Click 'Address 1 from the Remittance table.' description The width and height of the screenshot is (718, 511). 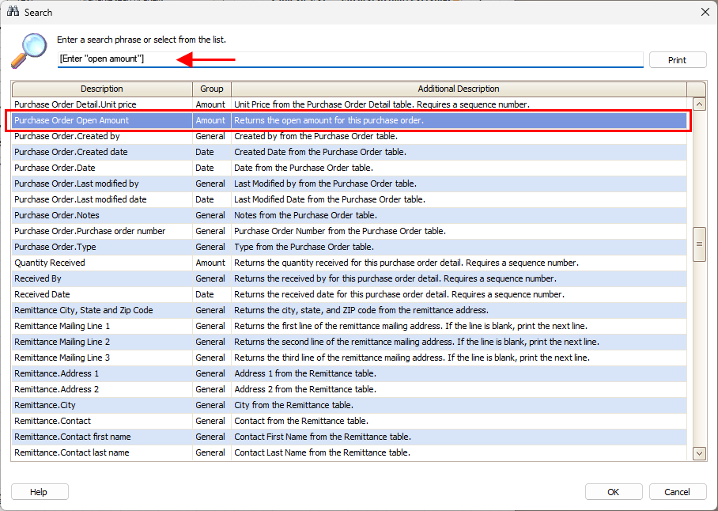tap(305, 373)
